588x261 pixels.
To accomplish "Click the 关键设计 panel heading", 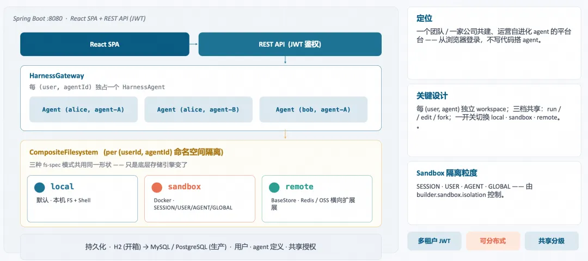I will [432, 96].
